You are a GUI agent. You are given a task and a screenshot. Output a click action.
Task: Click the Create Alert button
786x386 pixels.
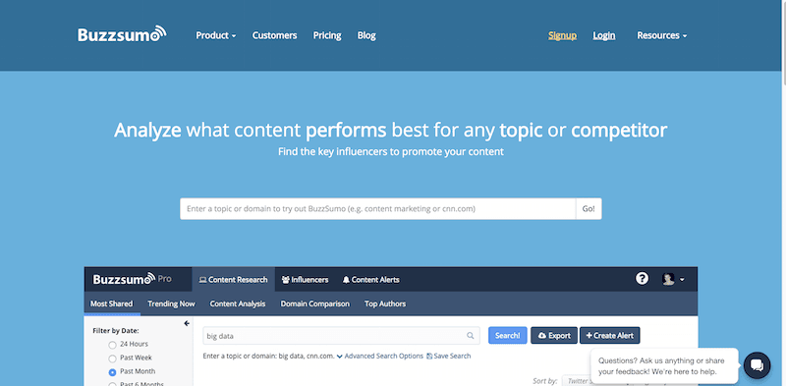pyautogui.click(x=609, y=335)
